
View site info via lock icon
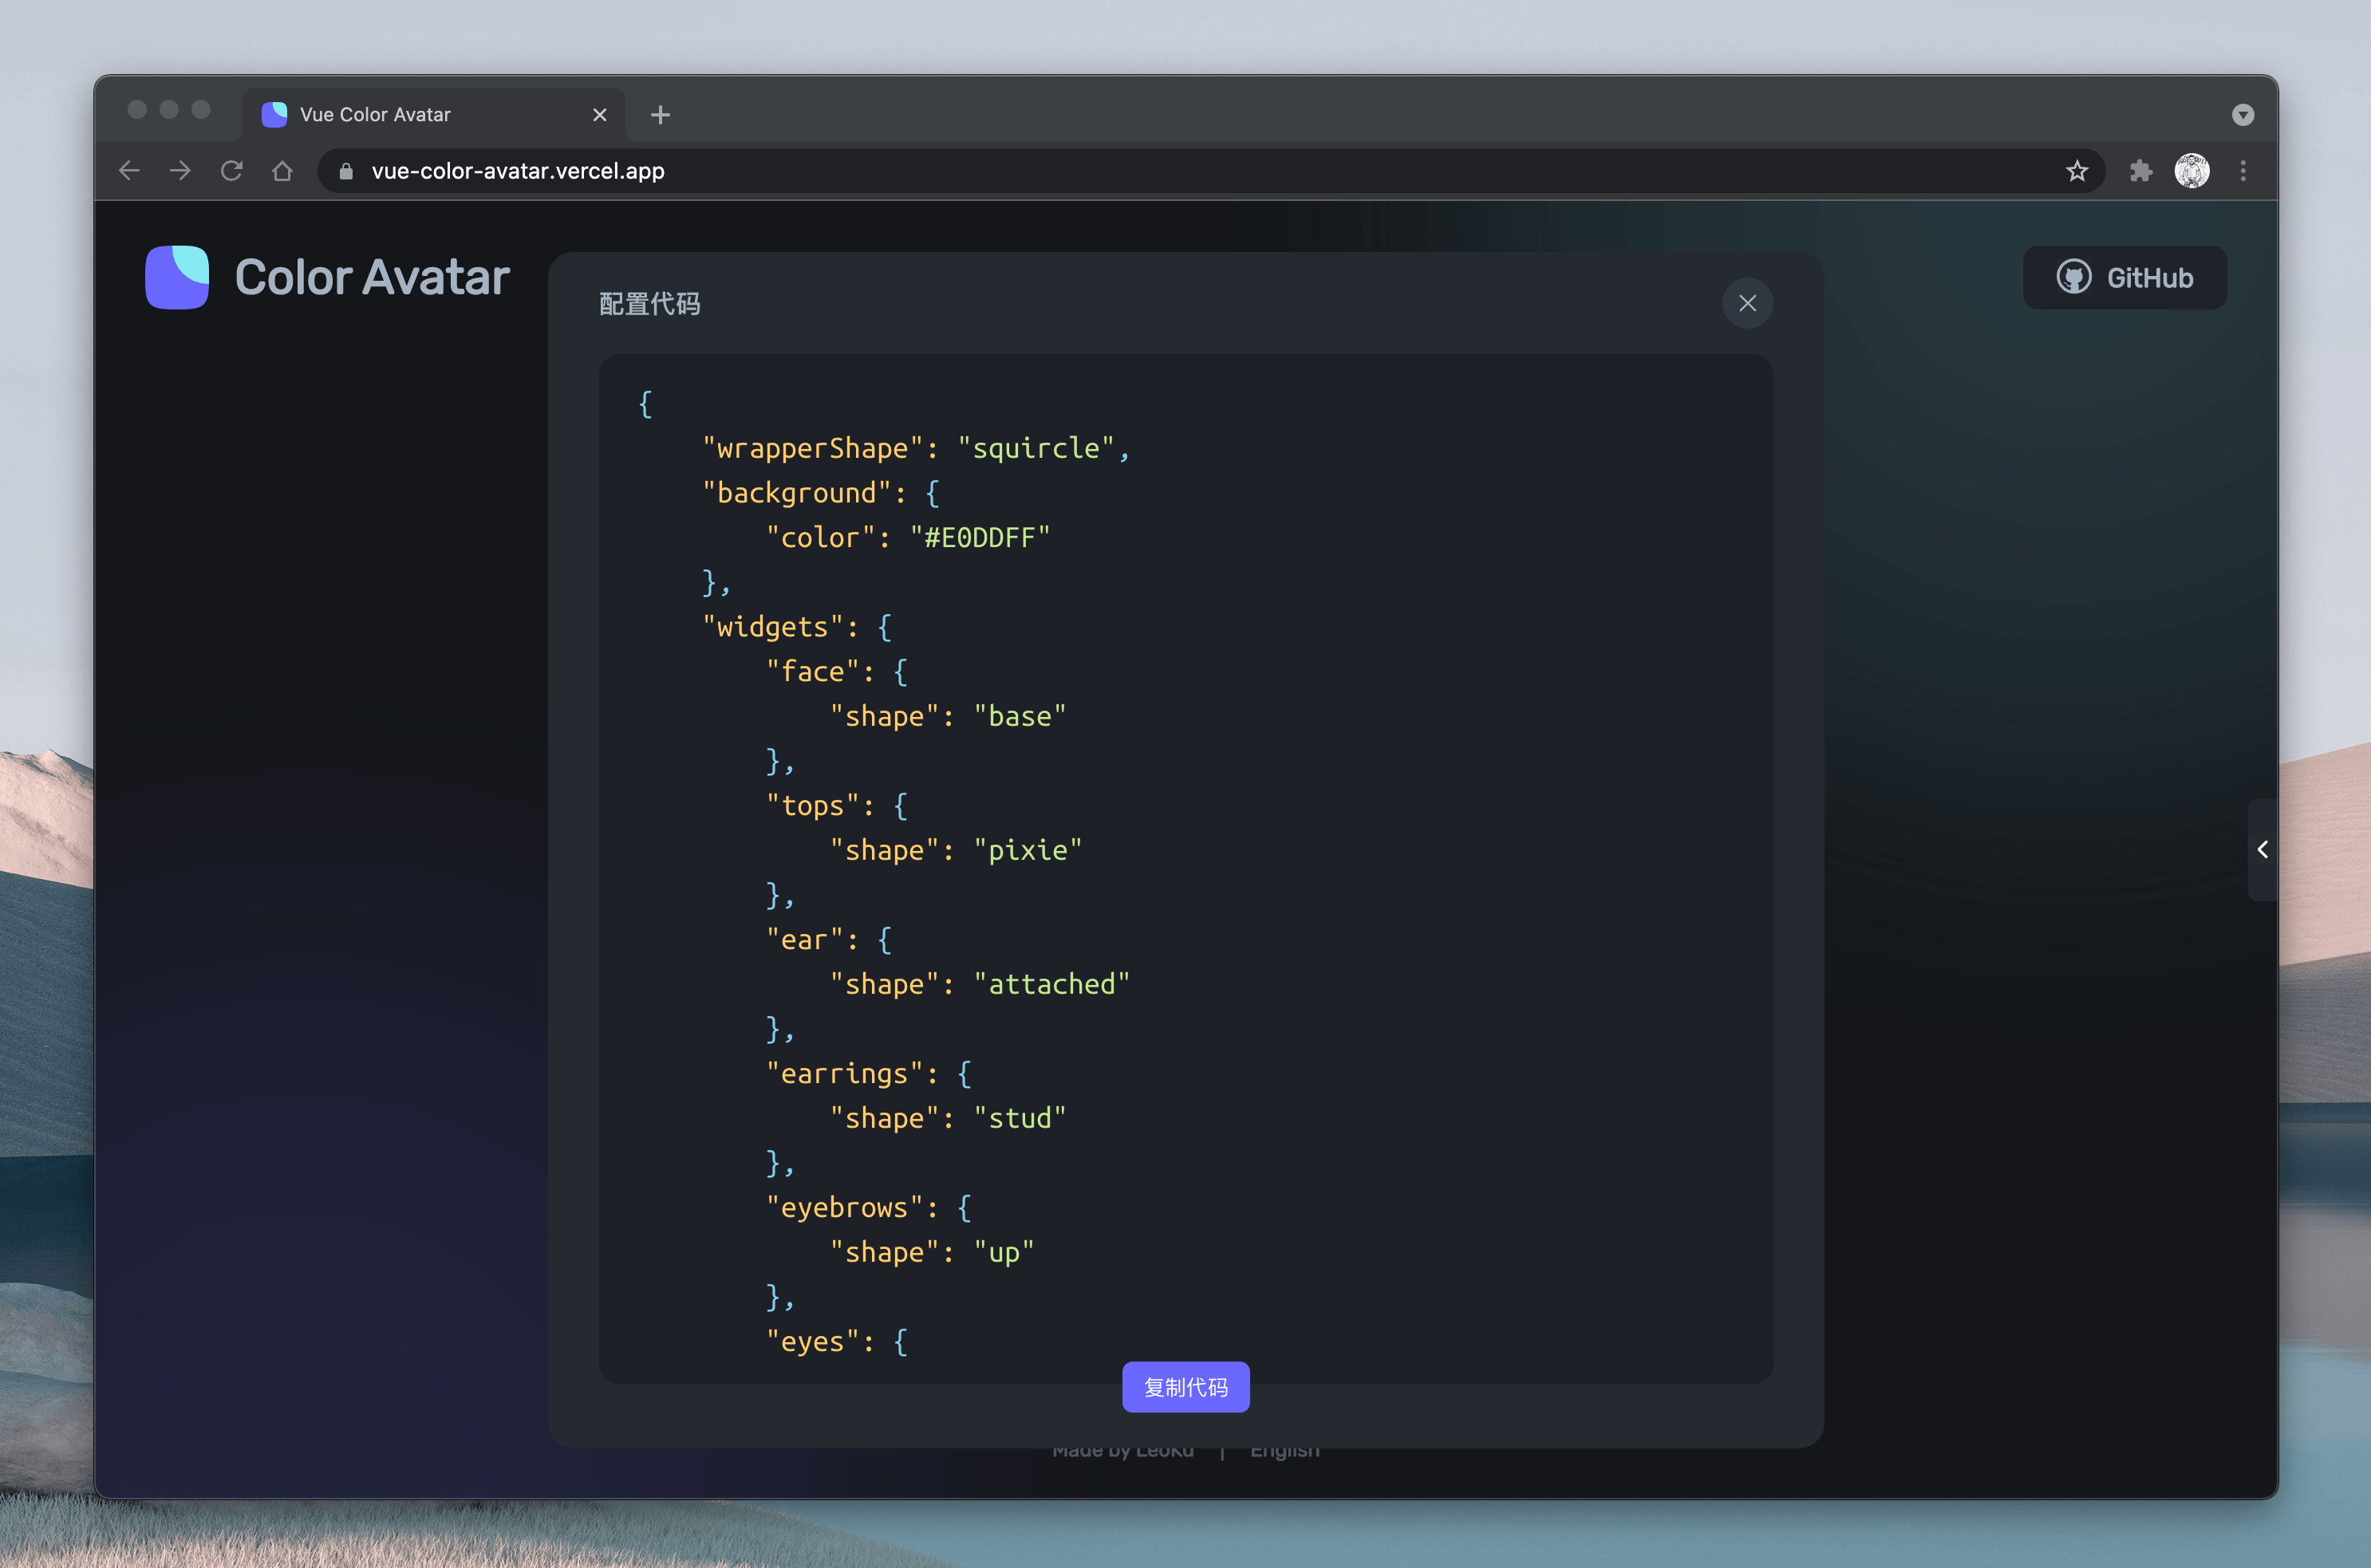[x=346, y=171]
